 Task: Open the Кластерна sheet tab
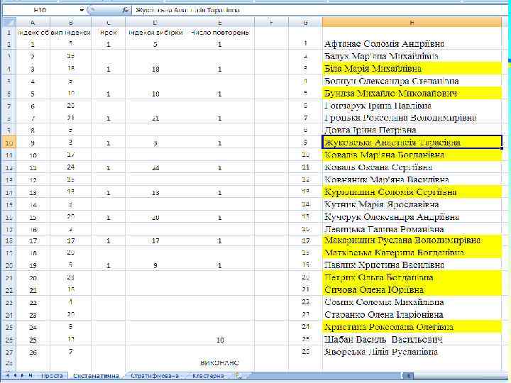click(x=208, y=376)
